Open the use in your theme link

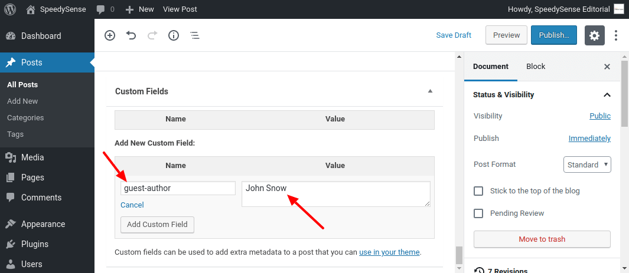[x=389, y=252]
